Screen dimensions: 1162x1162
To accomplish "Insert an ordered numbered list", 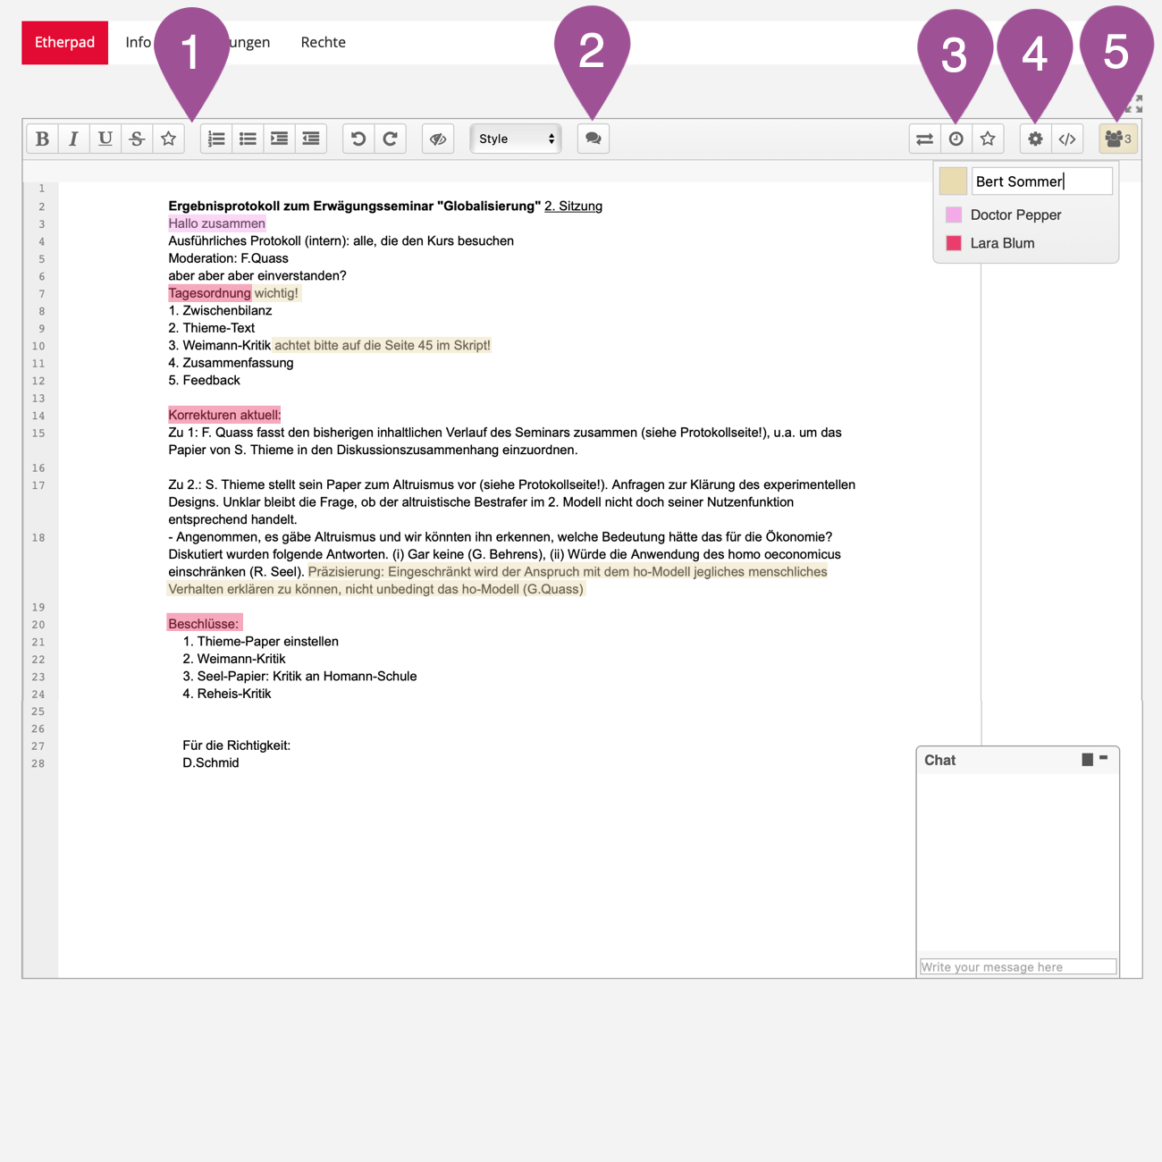I will coord(216,139).
